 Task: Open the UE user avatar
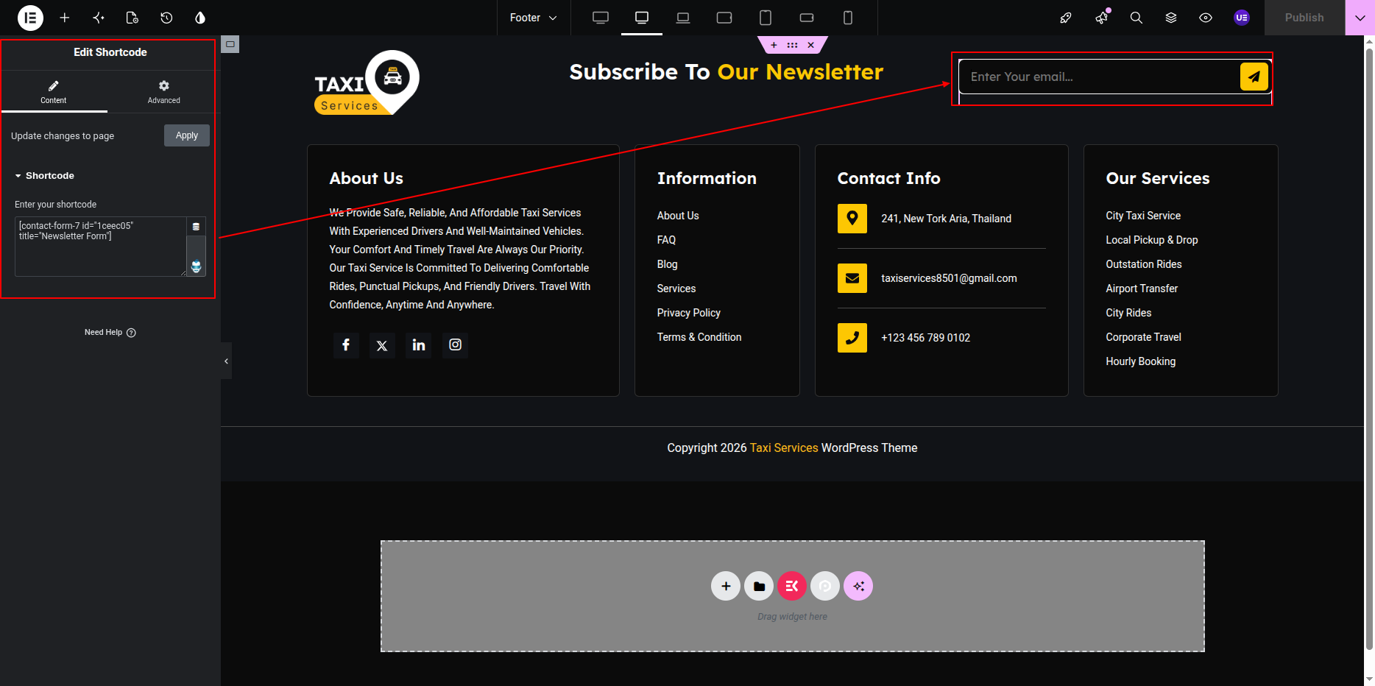click(1242, 18)
